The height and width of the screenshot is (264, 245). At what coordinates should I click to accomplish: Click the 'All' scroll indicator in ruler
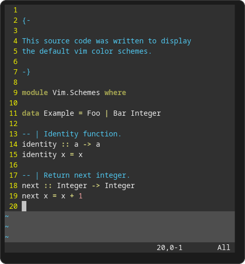224,247
